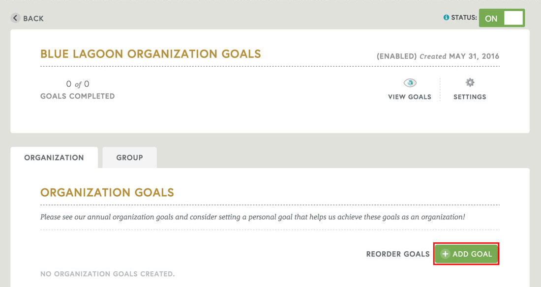Select the ORGANIZATION tab
Screen dimensions: 541x287
54,157
